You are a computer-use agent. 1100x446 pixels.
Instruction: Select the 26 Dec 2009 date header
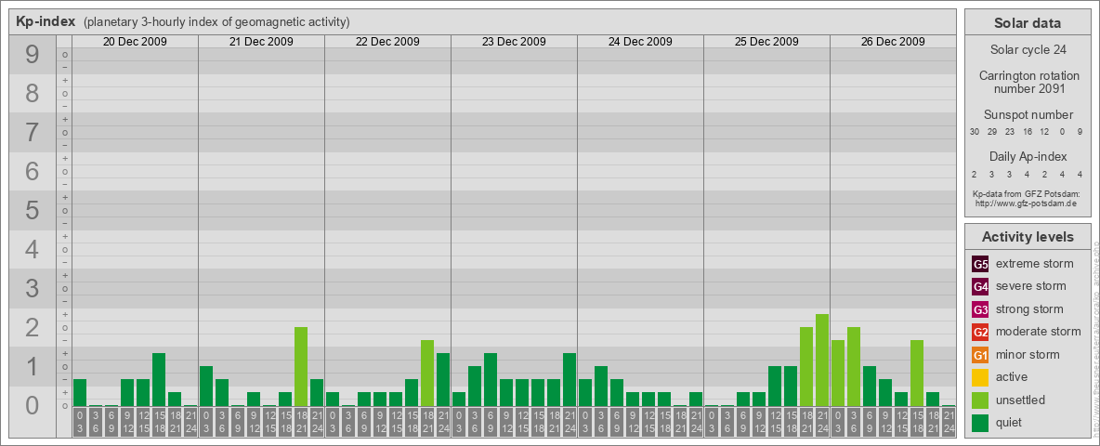pyautogui.click(x=892, y=42)
